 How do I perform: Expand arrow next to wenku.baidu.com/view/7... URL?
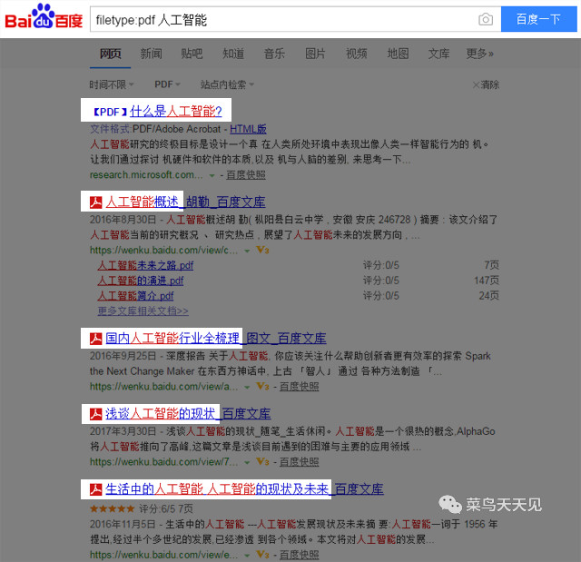click(247, 462)
